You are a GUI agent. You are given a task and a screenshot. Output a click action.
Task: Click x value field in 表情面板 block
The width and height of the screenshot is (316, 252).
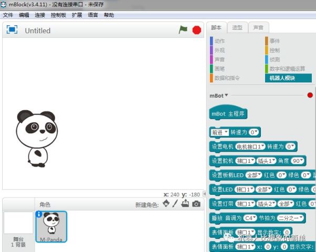(268, 247)
